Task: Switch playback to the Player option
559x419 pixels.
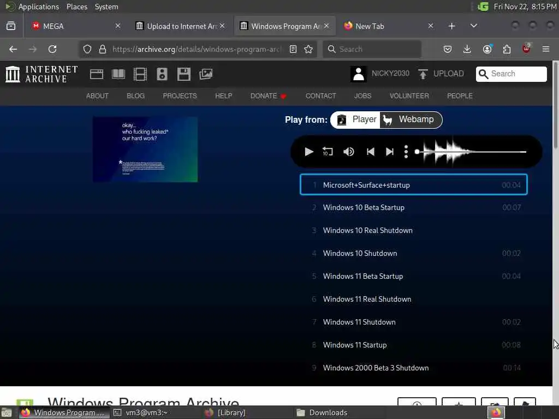Action: [356, 119]
